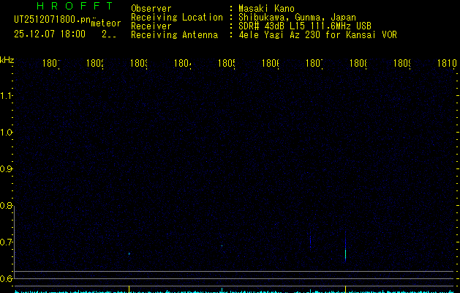
Task: Click the 0.9 frequency axis label
Action: pos(7,169)
